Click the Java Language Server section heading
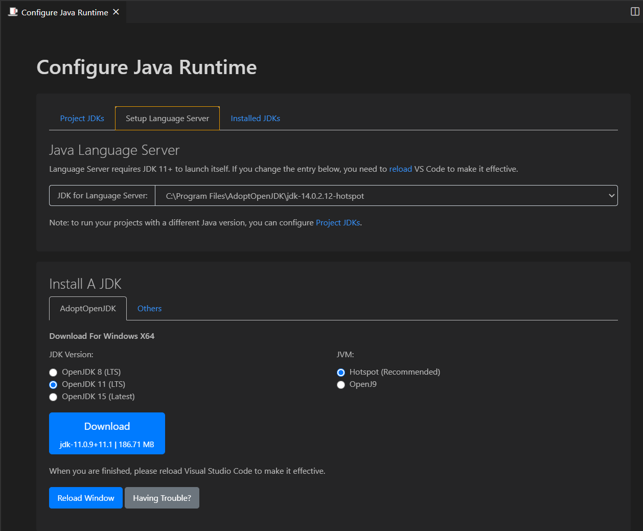Viewport: 643px width, 531px height. (114, 150)
